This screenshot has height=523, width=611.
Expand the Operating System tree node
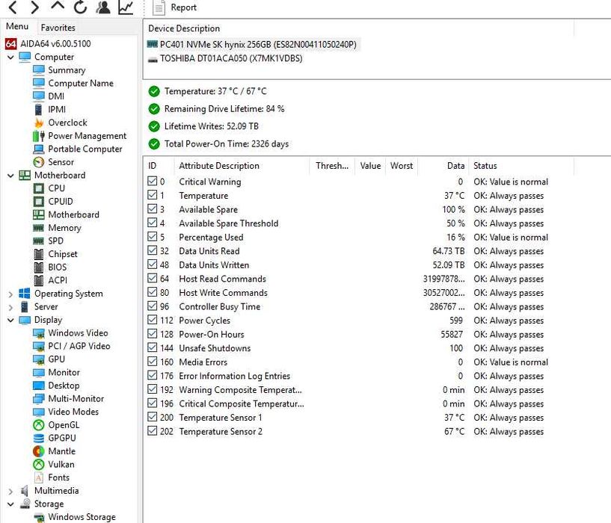(10, 294)
